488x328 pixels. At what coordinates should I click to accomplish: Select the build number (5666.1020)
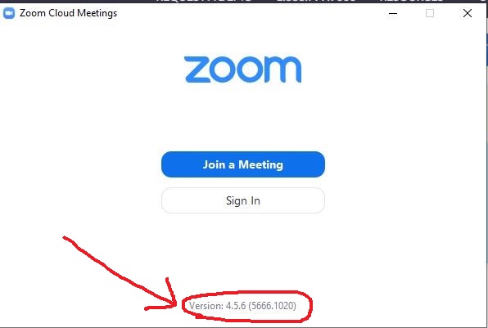272,306
